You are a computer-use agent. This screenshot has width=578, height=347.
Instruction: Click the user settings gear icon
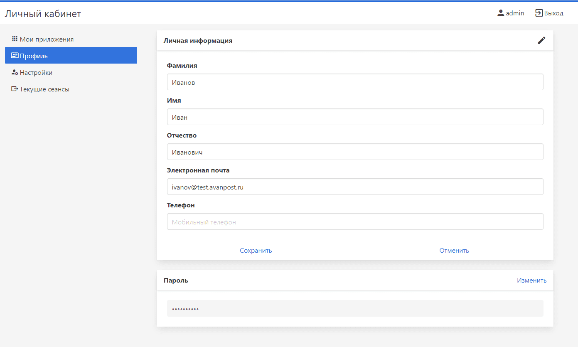[15, 72]
